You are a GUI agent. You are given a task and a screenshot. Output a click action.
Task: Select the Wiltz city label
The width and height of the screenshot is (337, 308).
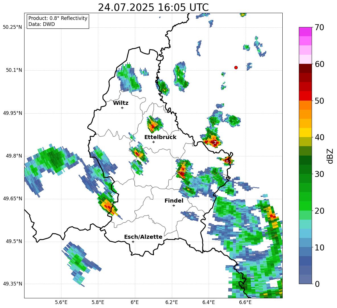121,103
